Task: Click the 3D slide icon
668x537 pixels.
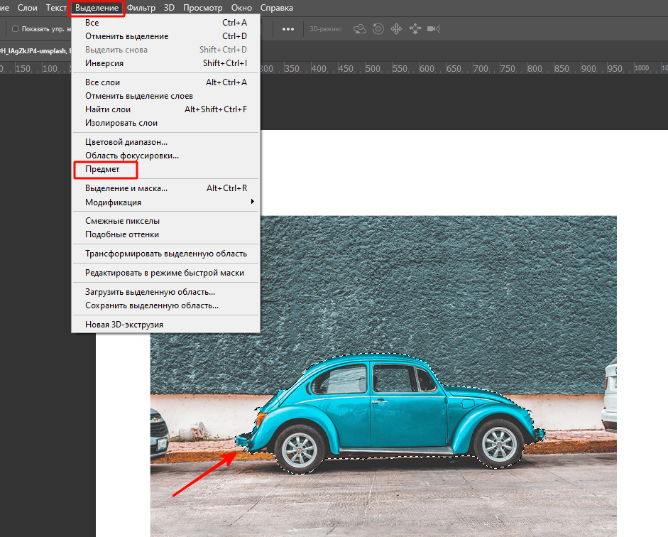Action: pos(415,29)
